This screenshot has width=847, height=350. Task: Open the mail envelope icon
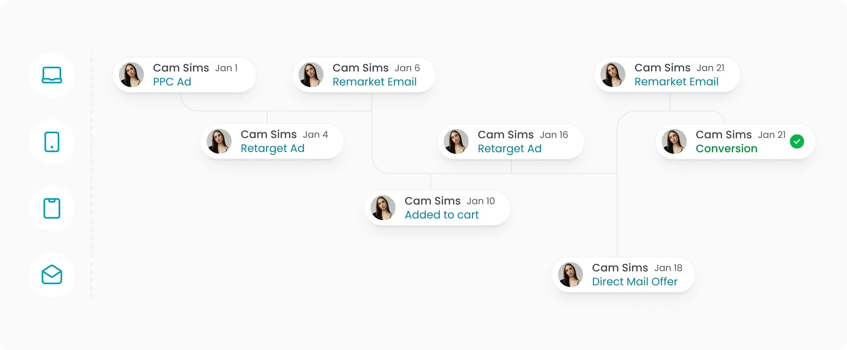[52, 275]
